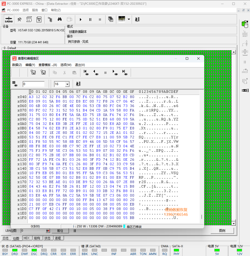Screen dimensions: 250x256
Task: Close the sector editor window
Action: click(198, 58)
